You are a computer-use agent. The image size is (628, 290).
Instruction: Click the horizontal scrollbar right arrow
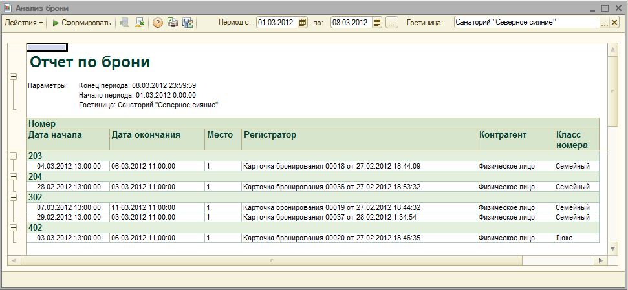coord(600,260)
